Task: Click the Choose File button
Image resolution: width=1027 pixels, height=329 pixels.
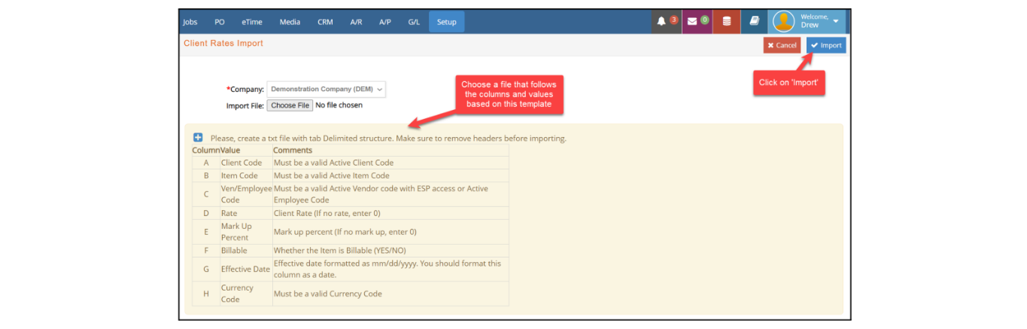Action: (290, 105)
